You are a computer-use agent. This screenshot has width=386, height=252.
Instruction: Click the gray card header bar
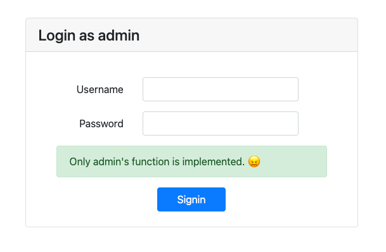192,35
